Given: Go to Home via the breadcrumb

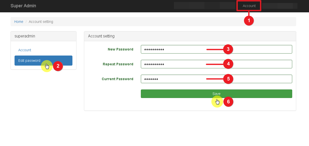Looking at the screenshot, I should (x=19, y=22).
